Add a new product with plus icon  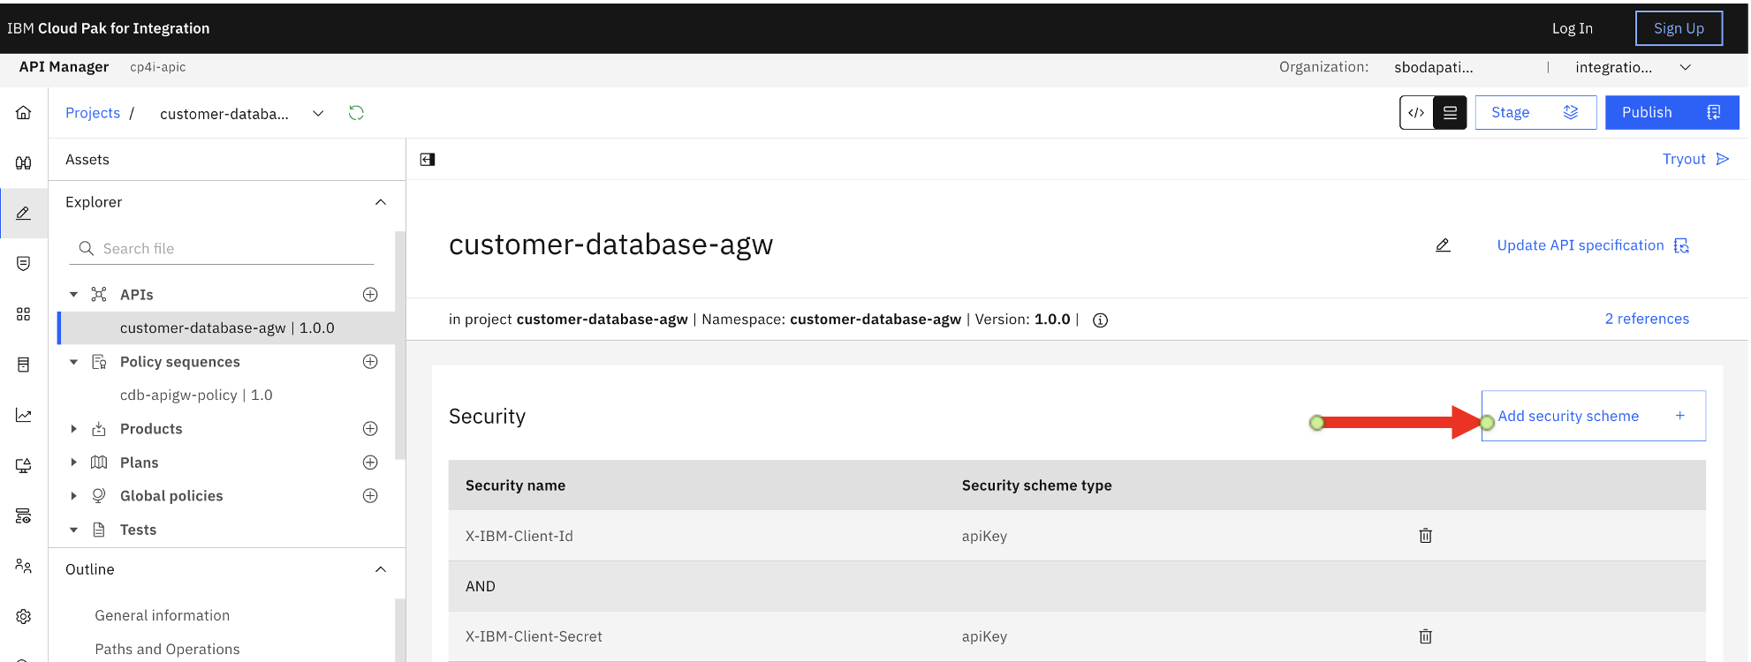(370, 429)
